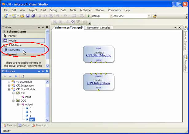Select the F item under output

point(30,108)
